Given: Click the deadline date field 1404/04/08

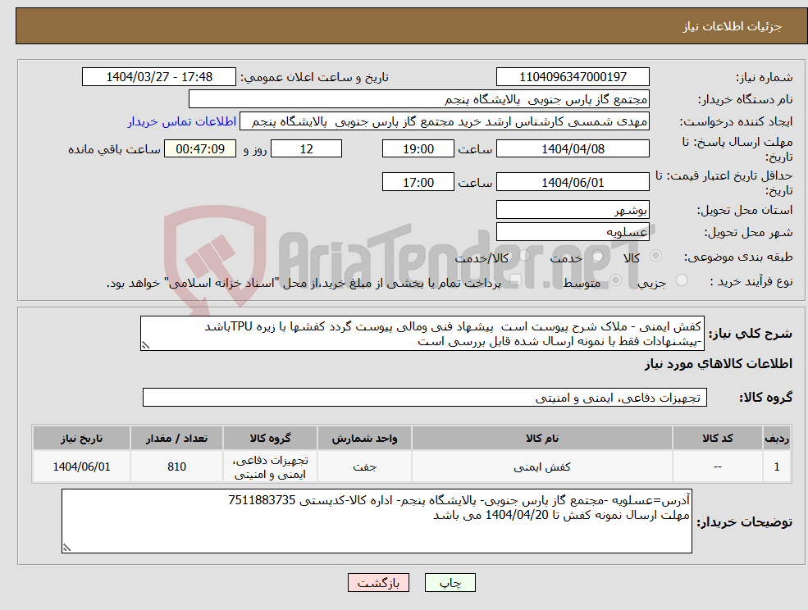Looking at the screenshot, I should 572,148.
